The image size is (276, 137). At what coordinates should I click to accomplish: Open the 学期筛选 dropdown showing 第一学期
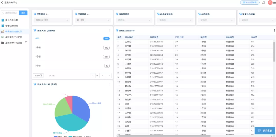point(93,20)
